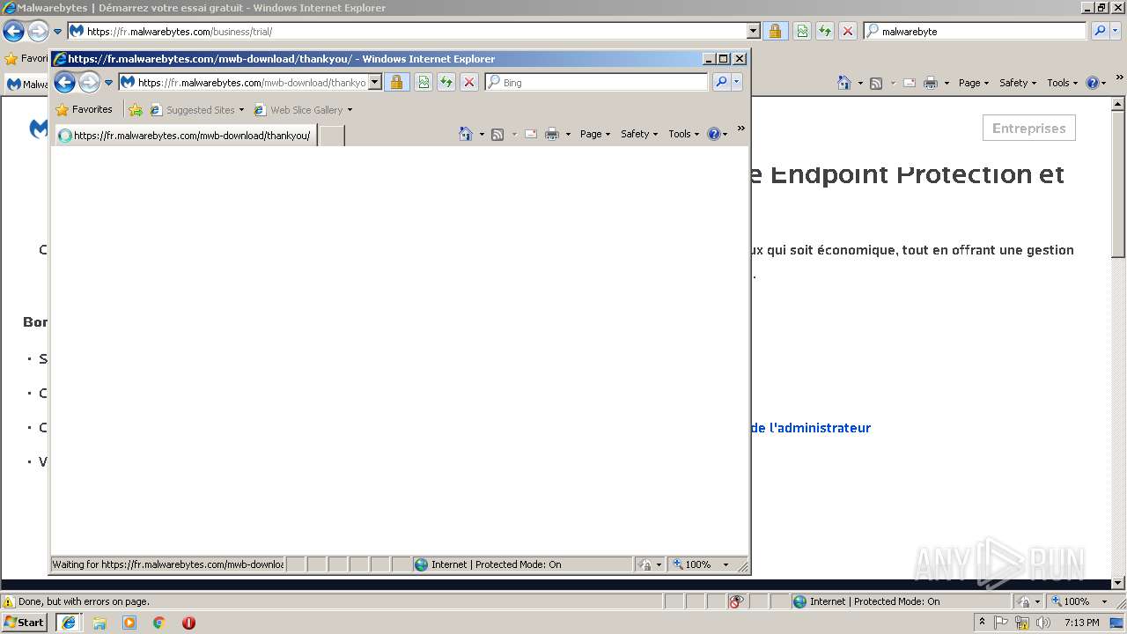Click Protected Mode status in front window
The image size is (1127, 634).
496,564
